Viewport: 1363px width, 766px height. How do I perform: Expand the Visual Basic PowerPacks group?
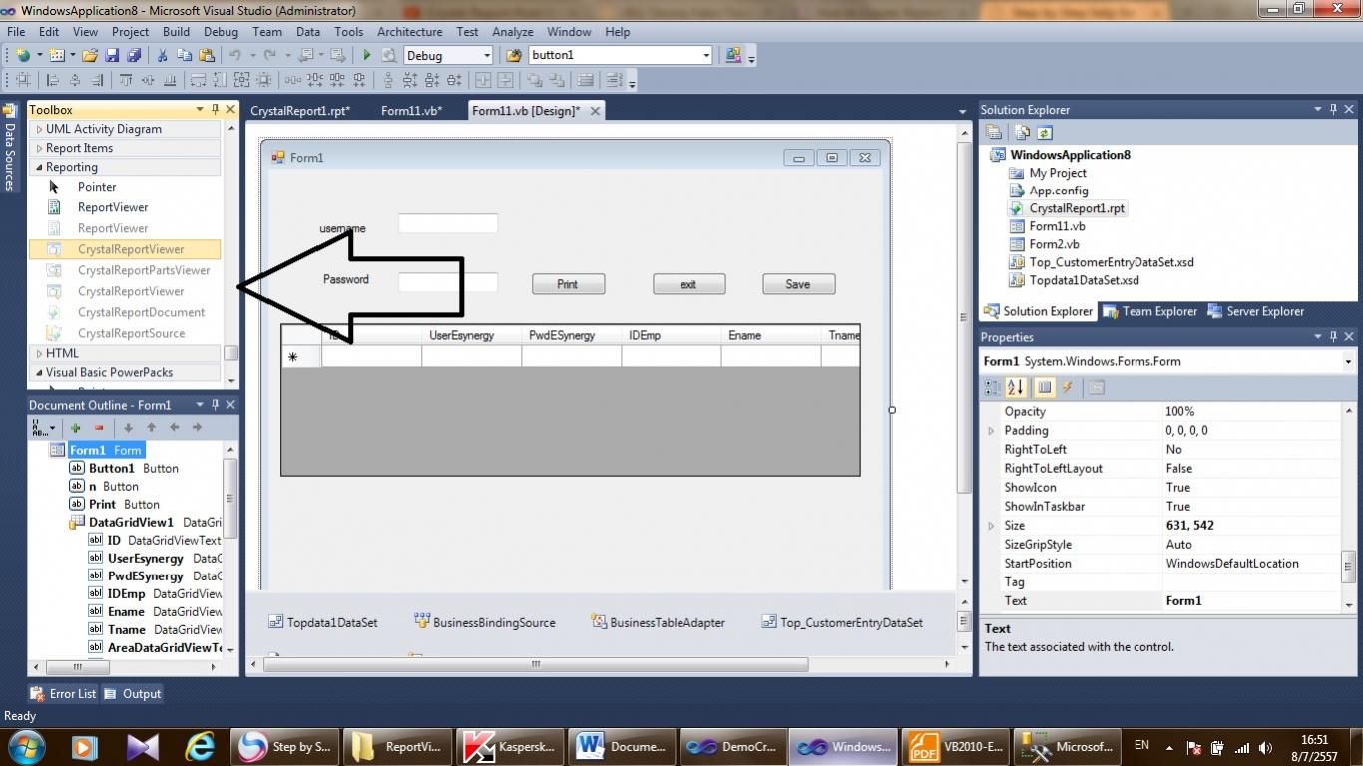point(40,372)
